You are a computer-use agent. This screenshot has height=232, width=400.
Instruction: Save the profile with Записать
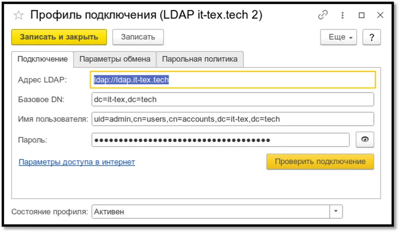point(138,37)
